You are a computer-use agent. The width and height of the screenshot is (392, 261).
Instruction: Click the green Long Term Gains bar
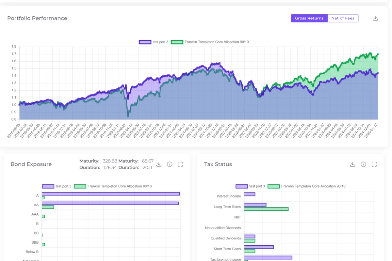pos(266,209)
